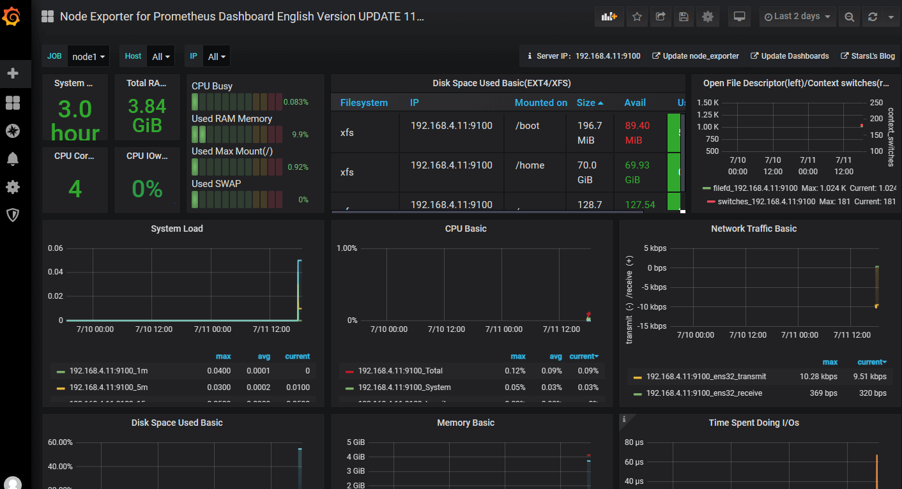Click the Share dashboard icon
Screen dimensions: 902x489
pyautogui.click(x=661, y=17)
